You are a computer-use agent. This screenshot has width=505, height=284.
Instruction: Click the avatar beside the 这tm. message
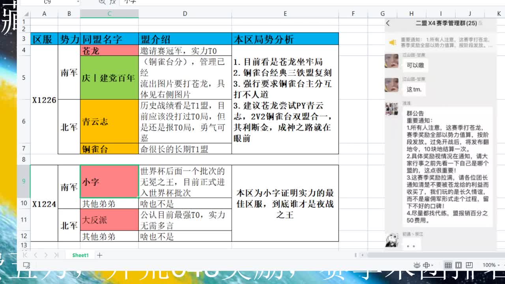point(391,85)
